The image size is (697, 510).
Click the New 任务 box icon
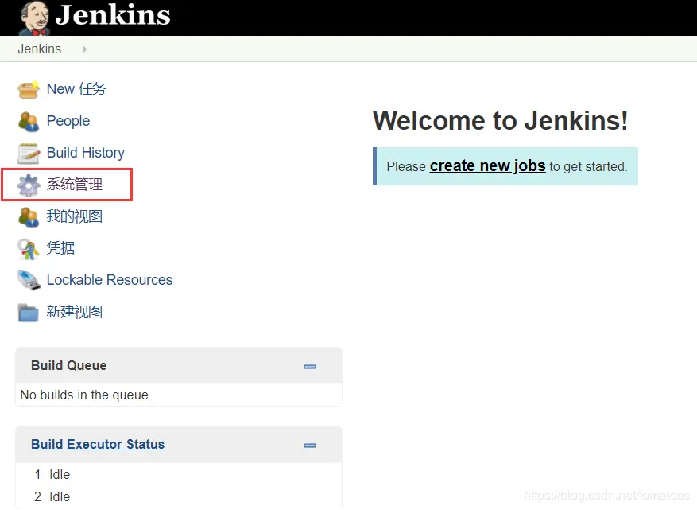(x=28, y=89)
